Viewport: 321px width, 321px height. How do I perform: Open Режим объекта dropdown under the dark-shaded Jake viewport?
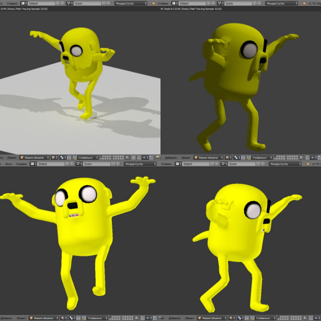pos(208,157)
